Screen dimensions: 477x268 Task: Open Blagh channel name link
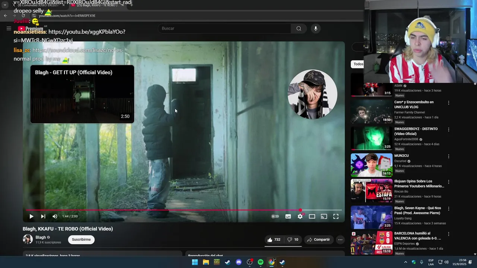[41, 237]
